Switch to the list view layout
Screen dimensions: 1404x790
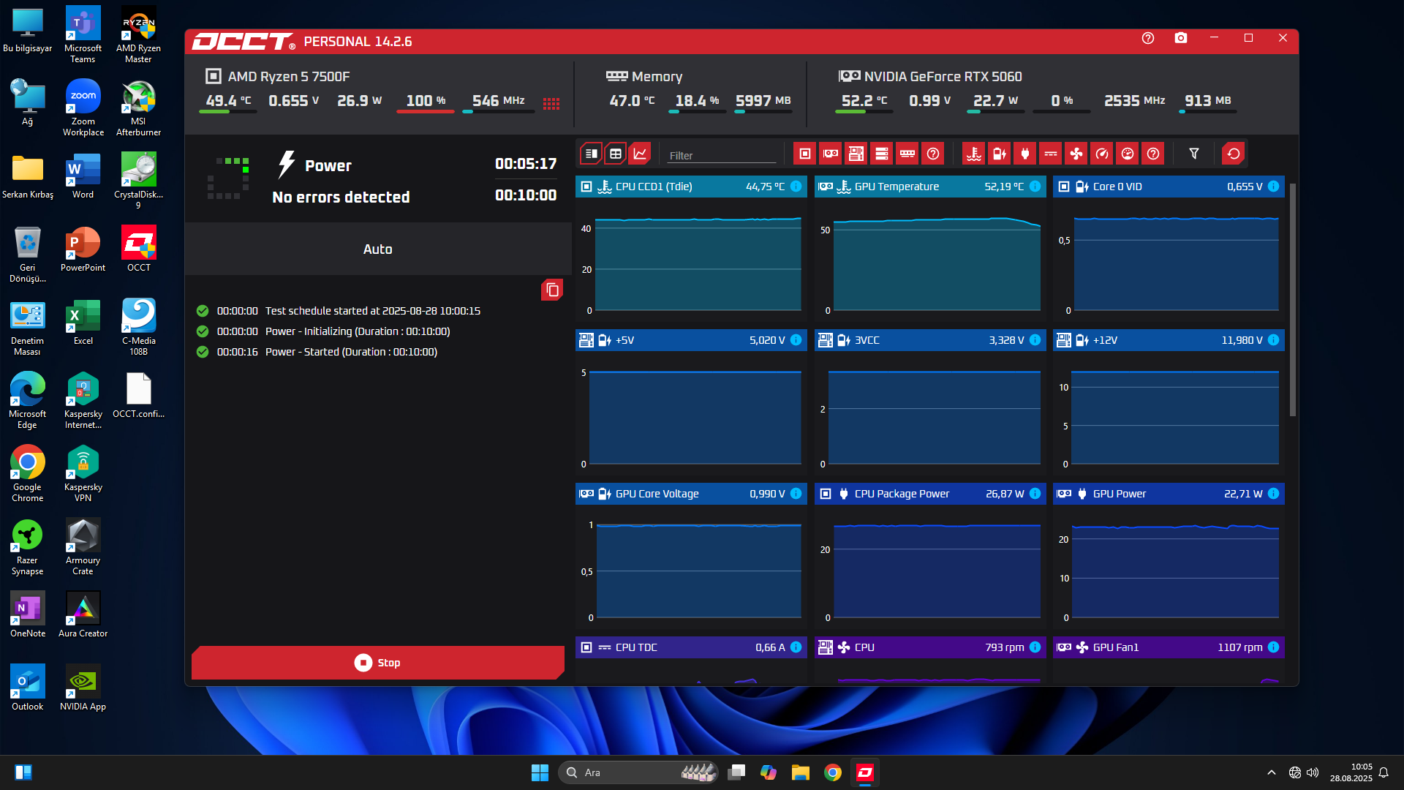[x=591, y=154]
